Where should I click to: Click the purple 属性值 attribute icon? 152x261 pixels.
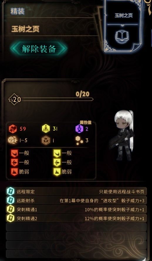coord(79,129)
